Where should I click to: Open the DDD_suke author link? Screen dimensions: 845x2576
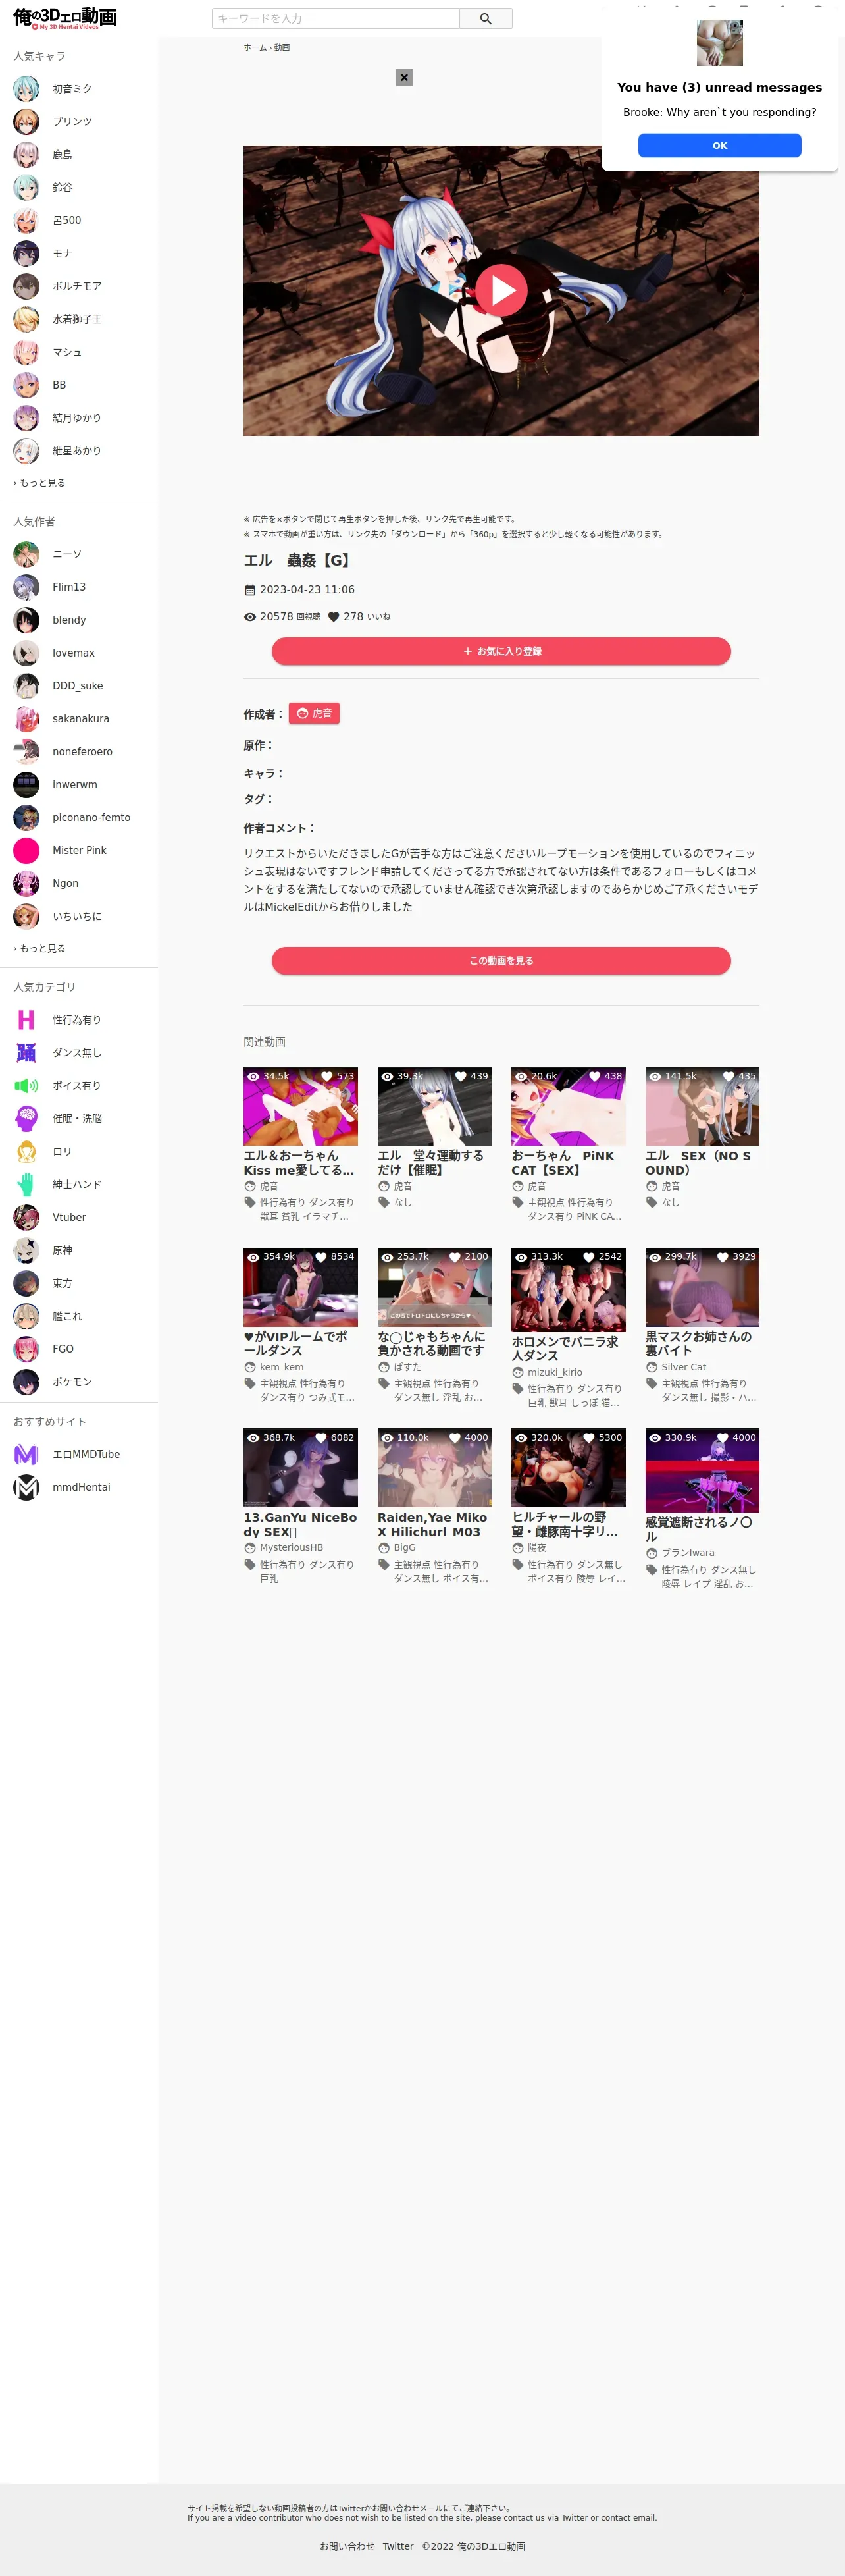(x=78, y=686)
